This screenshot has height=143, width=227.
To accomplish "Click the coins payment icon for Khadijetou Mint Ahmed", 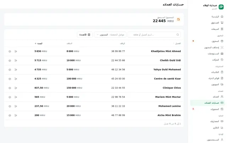I will [16, 51].
